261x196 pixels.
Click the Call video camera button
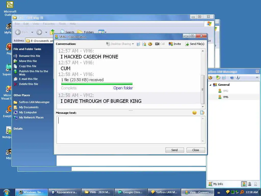point(160,44)
